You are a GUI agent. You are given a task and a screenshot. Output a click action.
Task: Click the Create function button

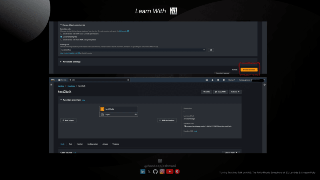coord(249,70)
